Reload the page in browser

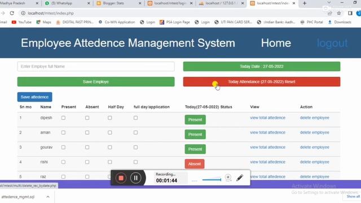pos(12,14)
